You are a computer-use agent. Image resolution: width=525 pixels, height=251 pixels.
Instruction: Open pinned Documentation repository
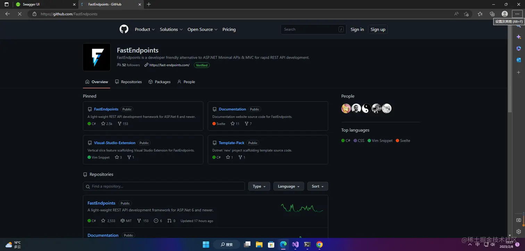click(x=232, y=109)
